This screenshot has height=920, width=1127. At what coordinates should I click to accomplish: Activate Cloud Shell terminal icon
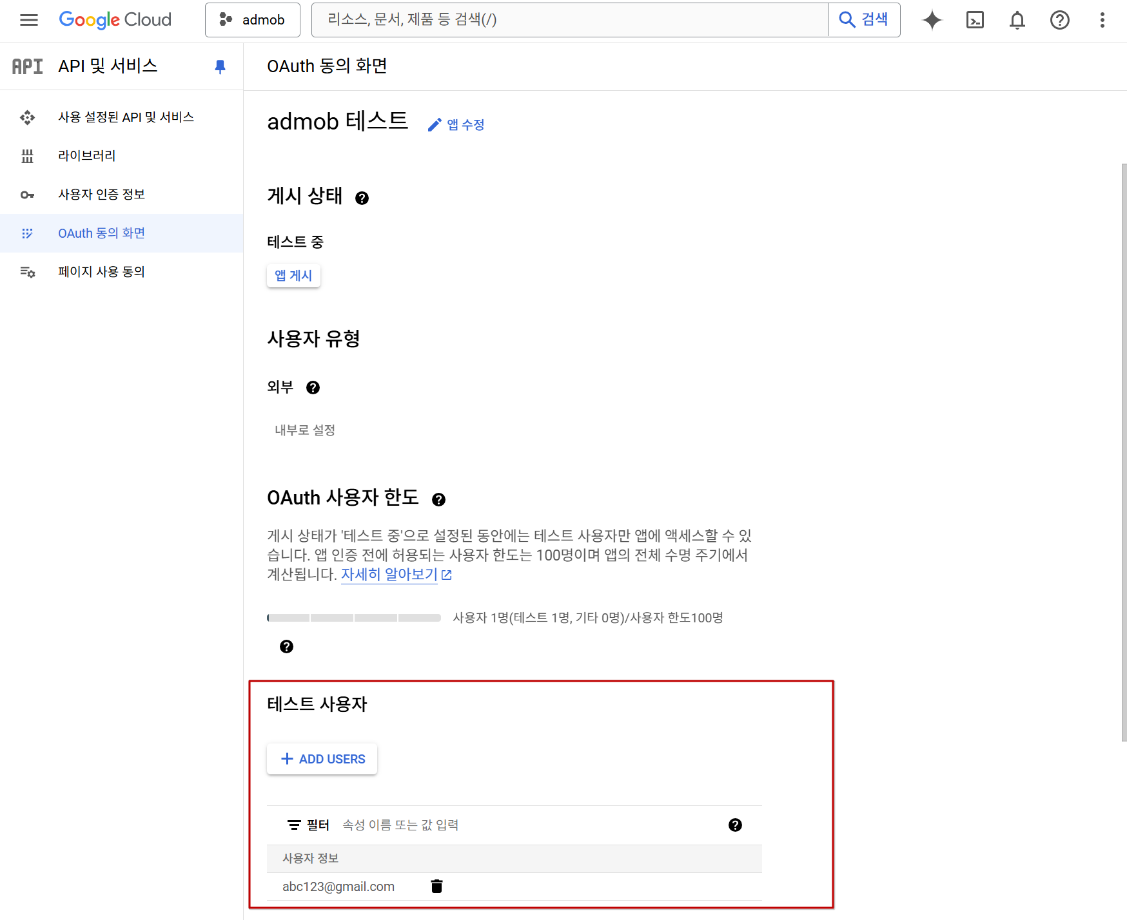coord(974,20)
